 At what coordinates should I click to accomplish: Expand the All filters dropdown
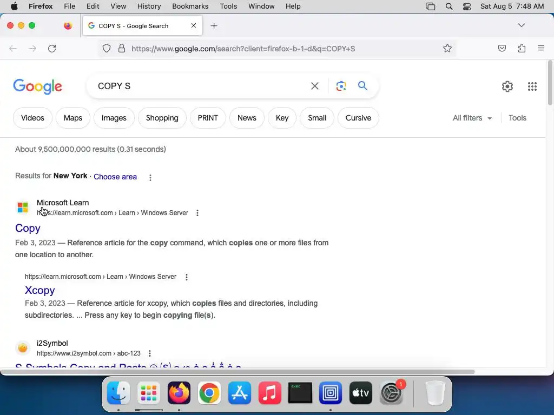pyautogui.click(x=472, y=118)
